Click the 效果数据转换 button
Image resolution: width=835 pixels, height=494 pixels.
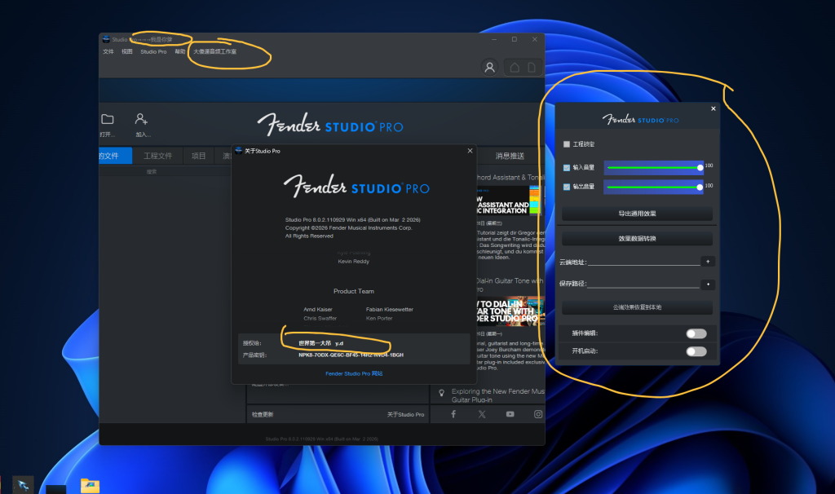637,239
